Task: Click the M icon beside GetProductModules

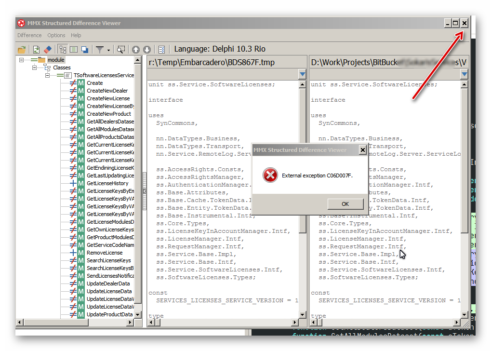Action: [x=81, y=238]
